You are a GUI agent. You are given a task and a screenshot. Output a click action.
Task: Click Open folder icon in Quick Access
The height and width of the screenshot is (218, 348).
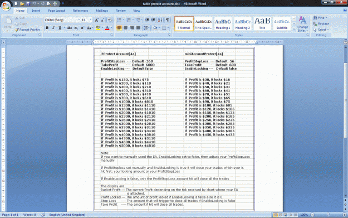tap(22, 3)
